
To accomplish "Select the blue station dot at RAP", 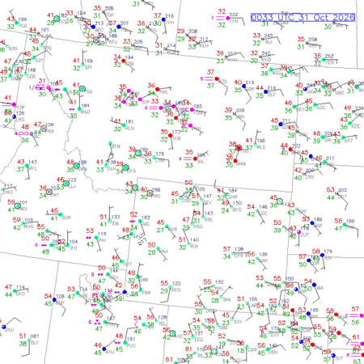I will [312, 223].
